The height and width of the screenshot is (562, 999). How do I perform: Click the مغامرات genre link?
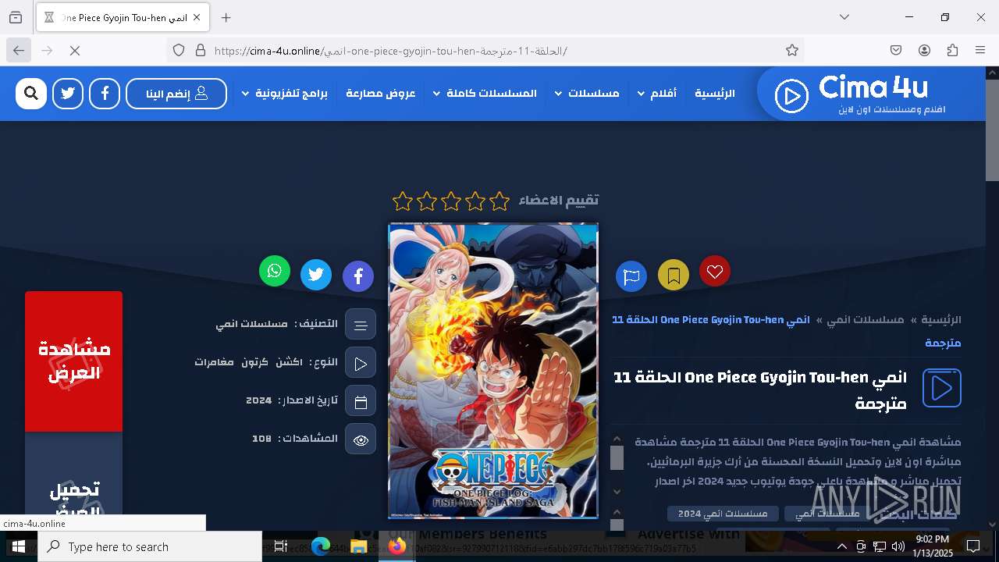[x=214, y=362]
